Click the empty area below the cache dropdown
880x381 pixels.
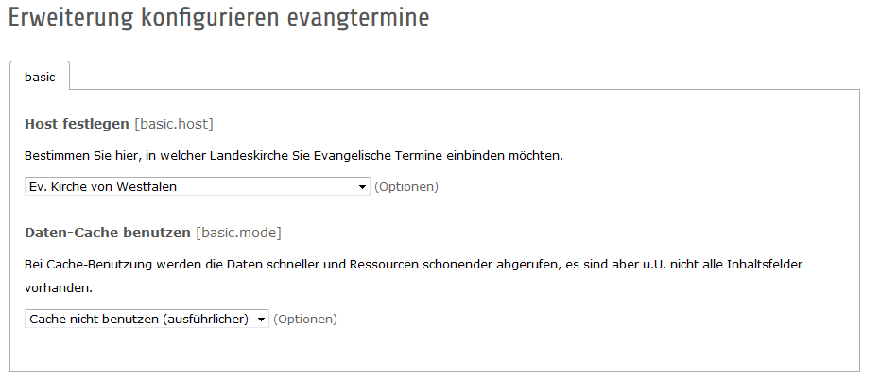click(x=435, y=351)
